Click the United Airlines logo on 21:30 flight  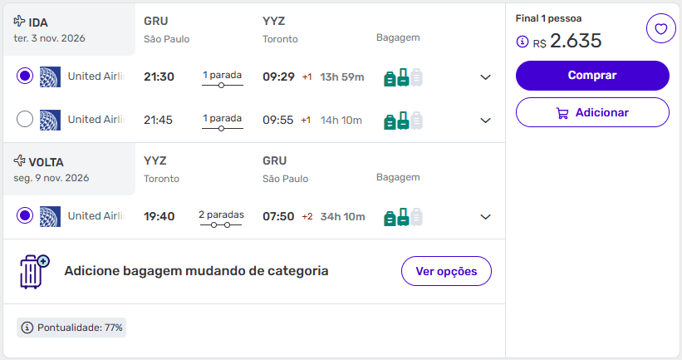50,76
